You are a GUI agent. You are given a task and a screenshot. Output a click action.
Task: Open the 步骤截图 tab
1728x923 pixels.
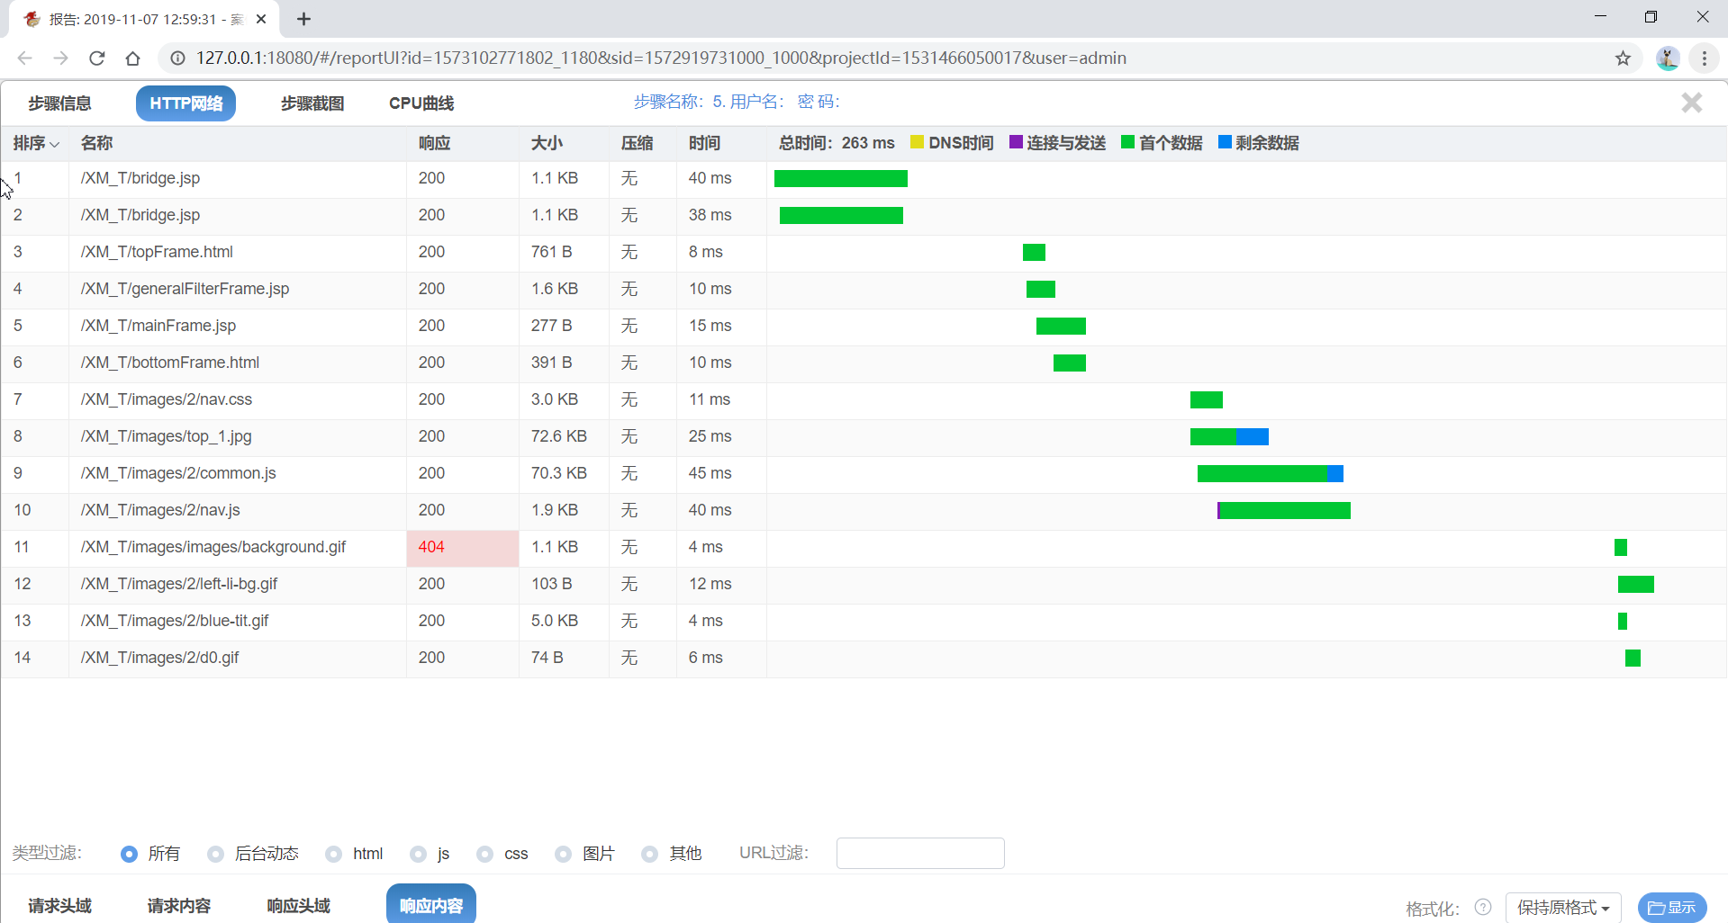coord(312,103)
